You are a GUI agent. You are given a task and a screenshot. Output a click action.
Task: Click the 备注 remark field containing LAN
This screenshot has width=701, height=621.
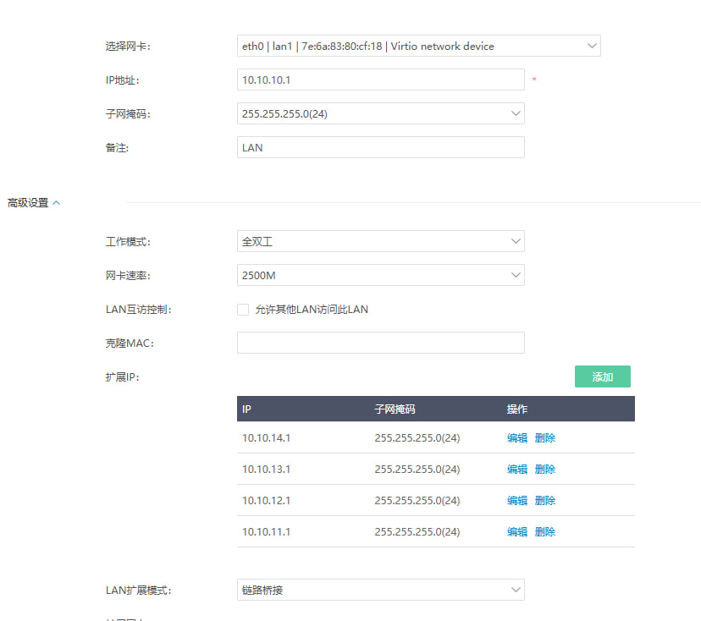click(x=380, y=147)
